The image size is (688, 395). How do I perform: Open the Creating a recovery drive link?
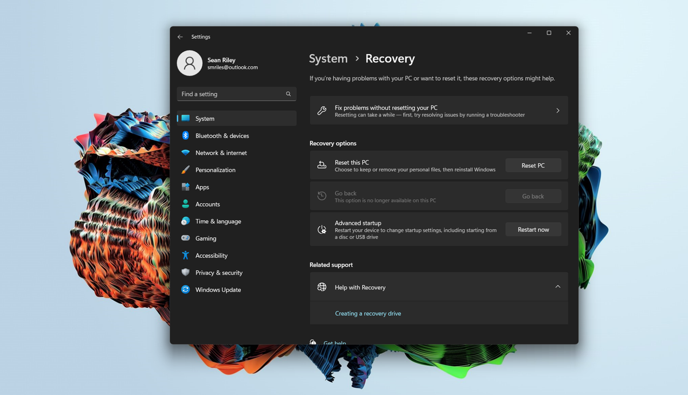click(x=368, y=313)
